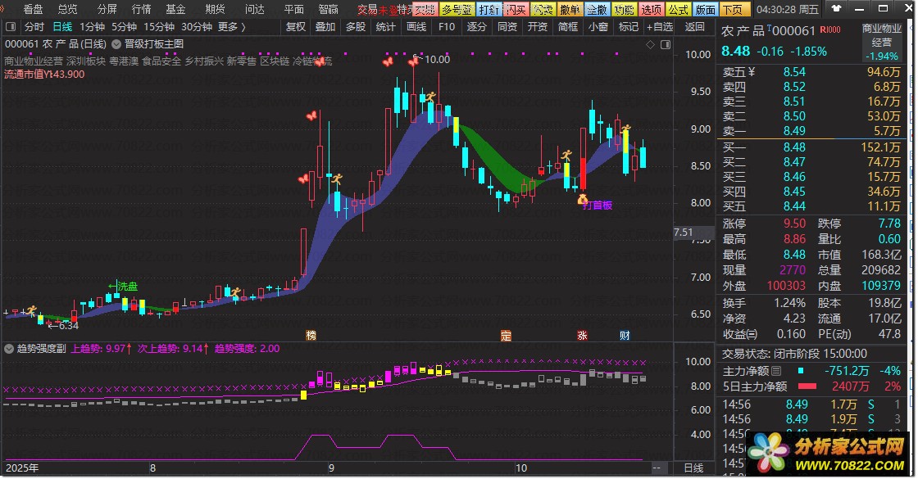Click 统计 statistics toolbar item
Screen dimensions: 918x479
[x=385, y=27]
